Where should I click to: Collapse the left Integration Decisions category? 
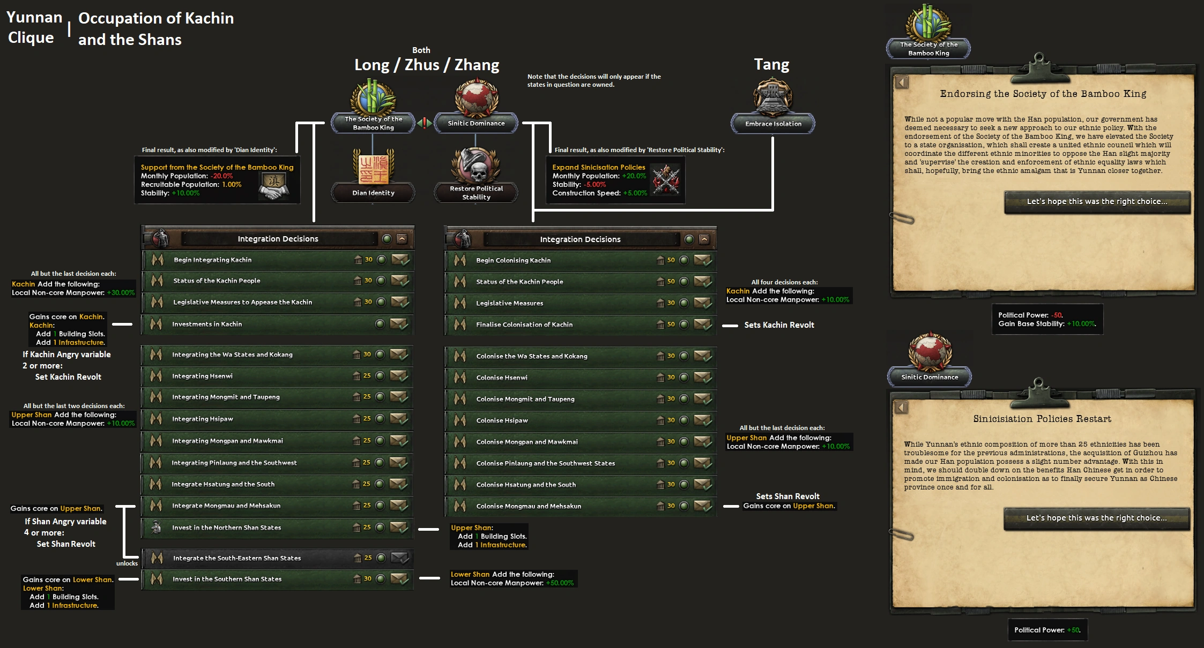pos(402,239)
